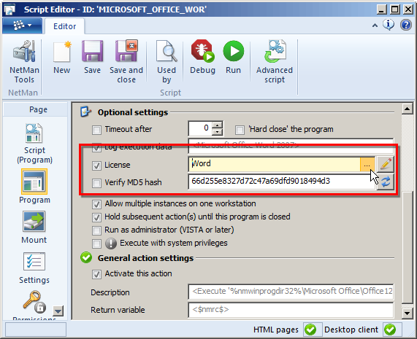
Task: Click the Timeout value field
Action: pos(201,128)
